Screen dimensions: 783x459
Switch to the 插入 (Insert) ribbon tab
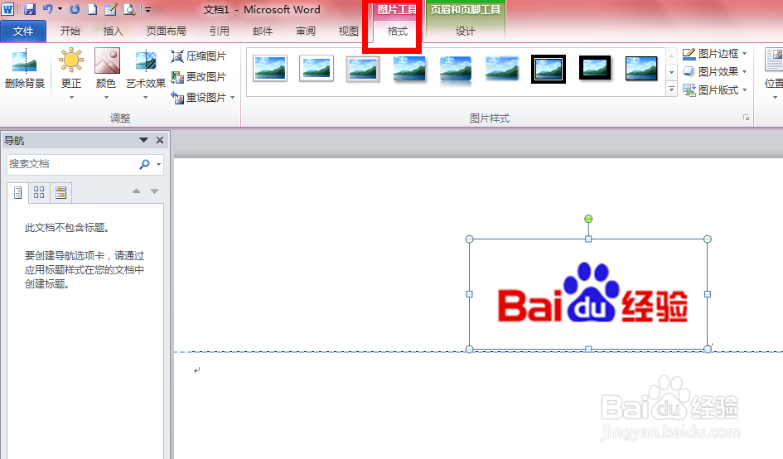(x=113, y=31)
